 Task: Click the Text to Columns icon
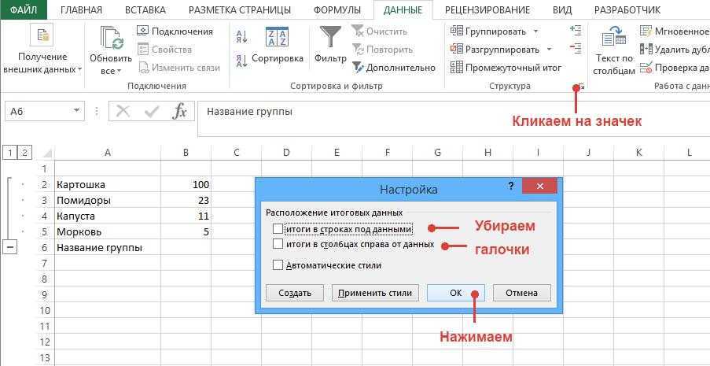point(613,37)
